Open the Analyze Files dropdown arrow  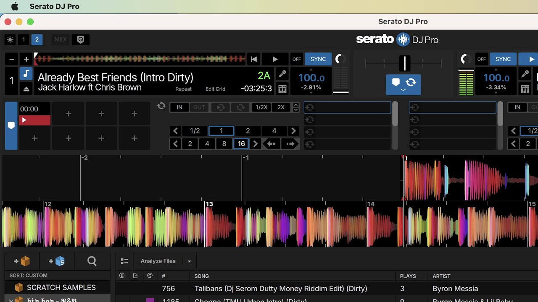pos(189,261)
